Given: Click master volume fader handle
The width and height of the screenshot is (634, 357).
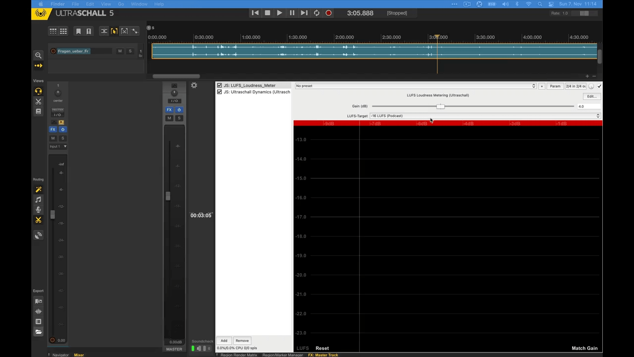Looking at the screenshot, I should point(168,196).
